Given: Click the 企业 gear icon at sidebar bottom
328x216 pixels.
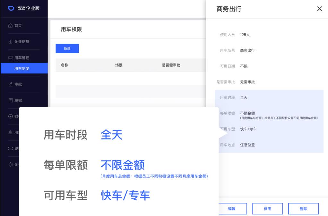Looking at the screenshot, I should tap(11, 164).
